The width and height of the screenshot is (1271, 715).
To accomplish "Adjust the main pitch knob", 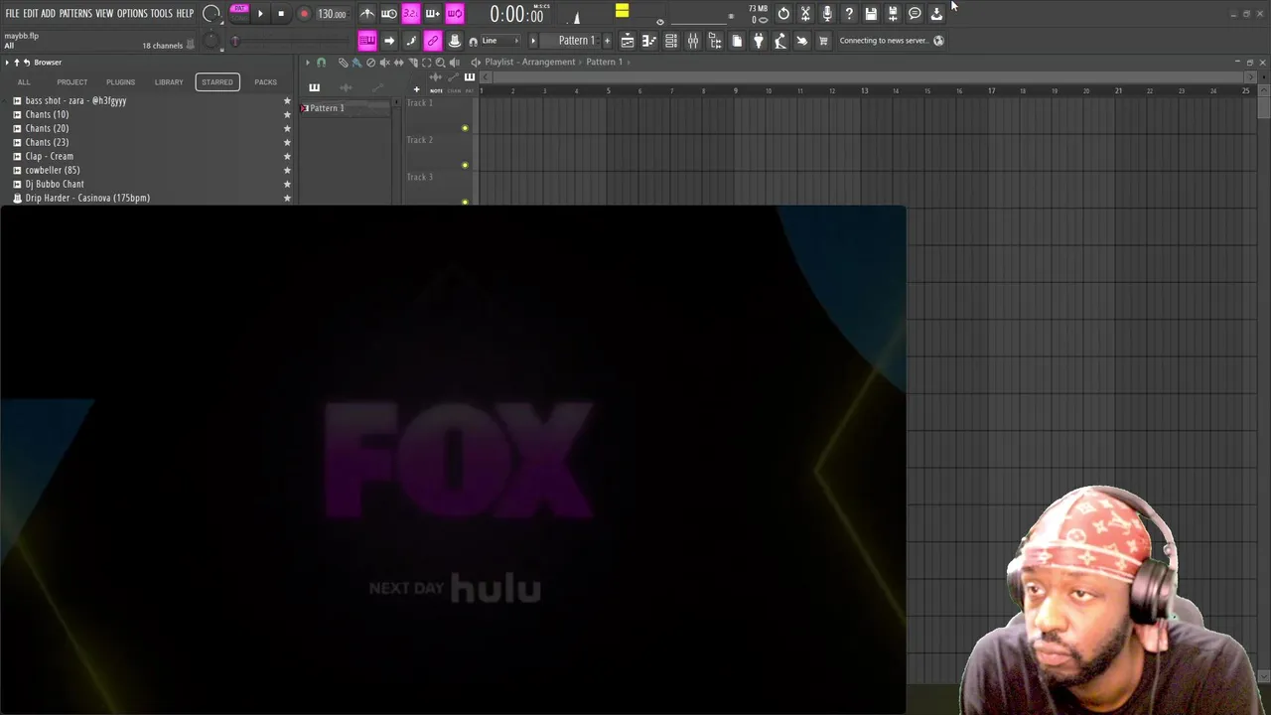I will [x=211, y=42].
